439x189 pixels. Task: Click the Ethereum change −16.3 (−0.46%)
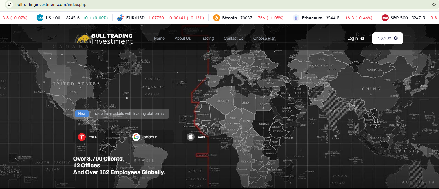(x=358, y=18)
